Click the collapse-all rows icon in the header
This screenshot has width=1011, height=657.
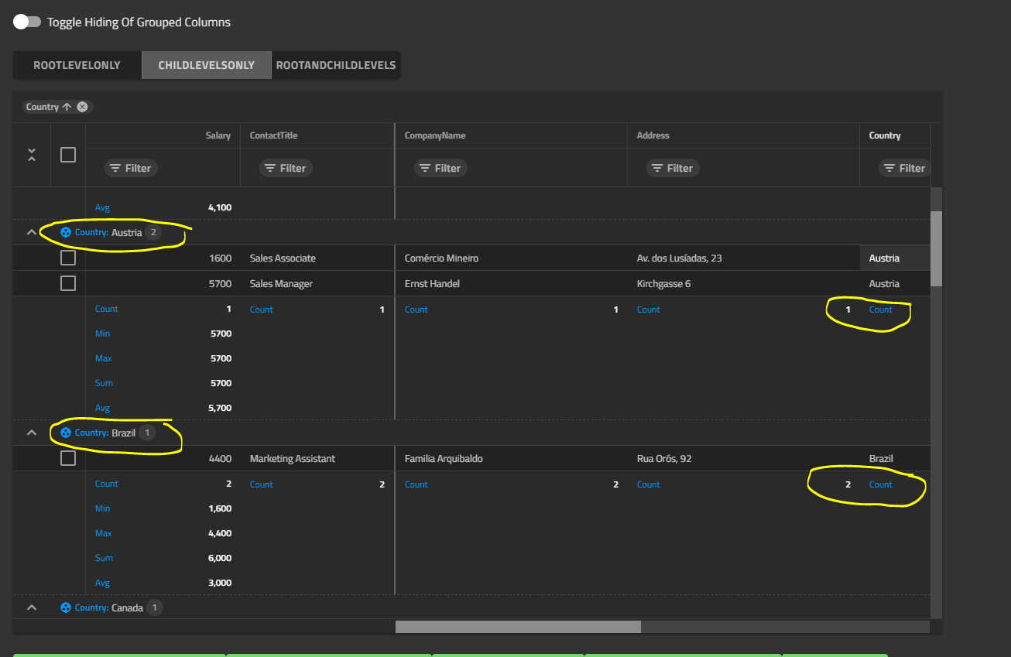click(31, 155)
